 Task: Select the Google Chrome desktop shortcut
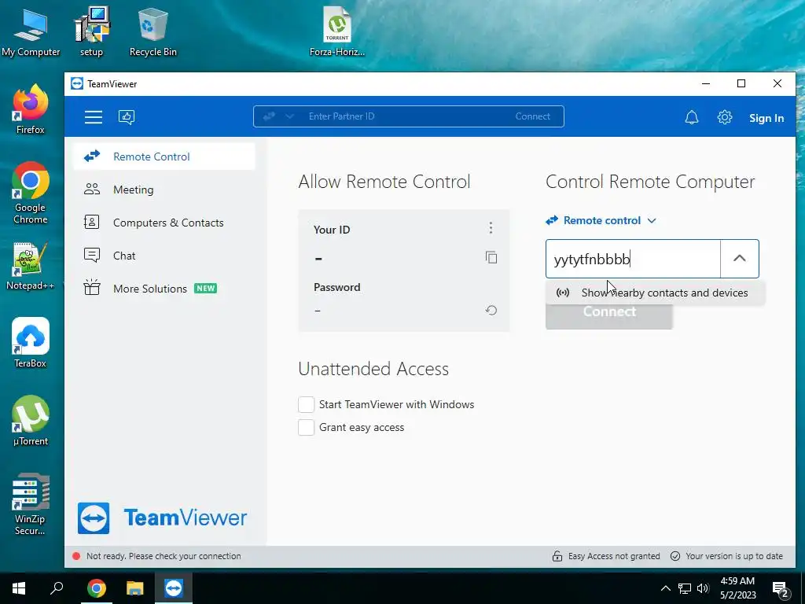click(x=31, y=193)
